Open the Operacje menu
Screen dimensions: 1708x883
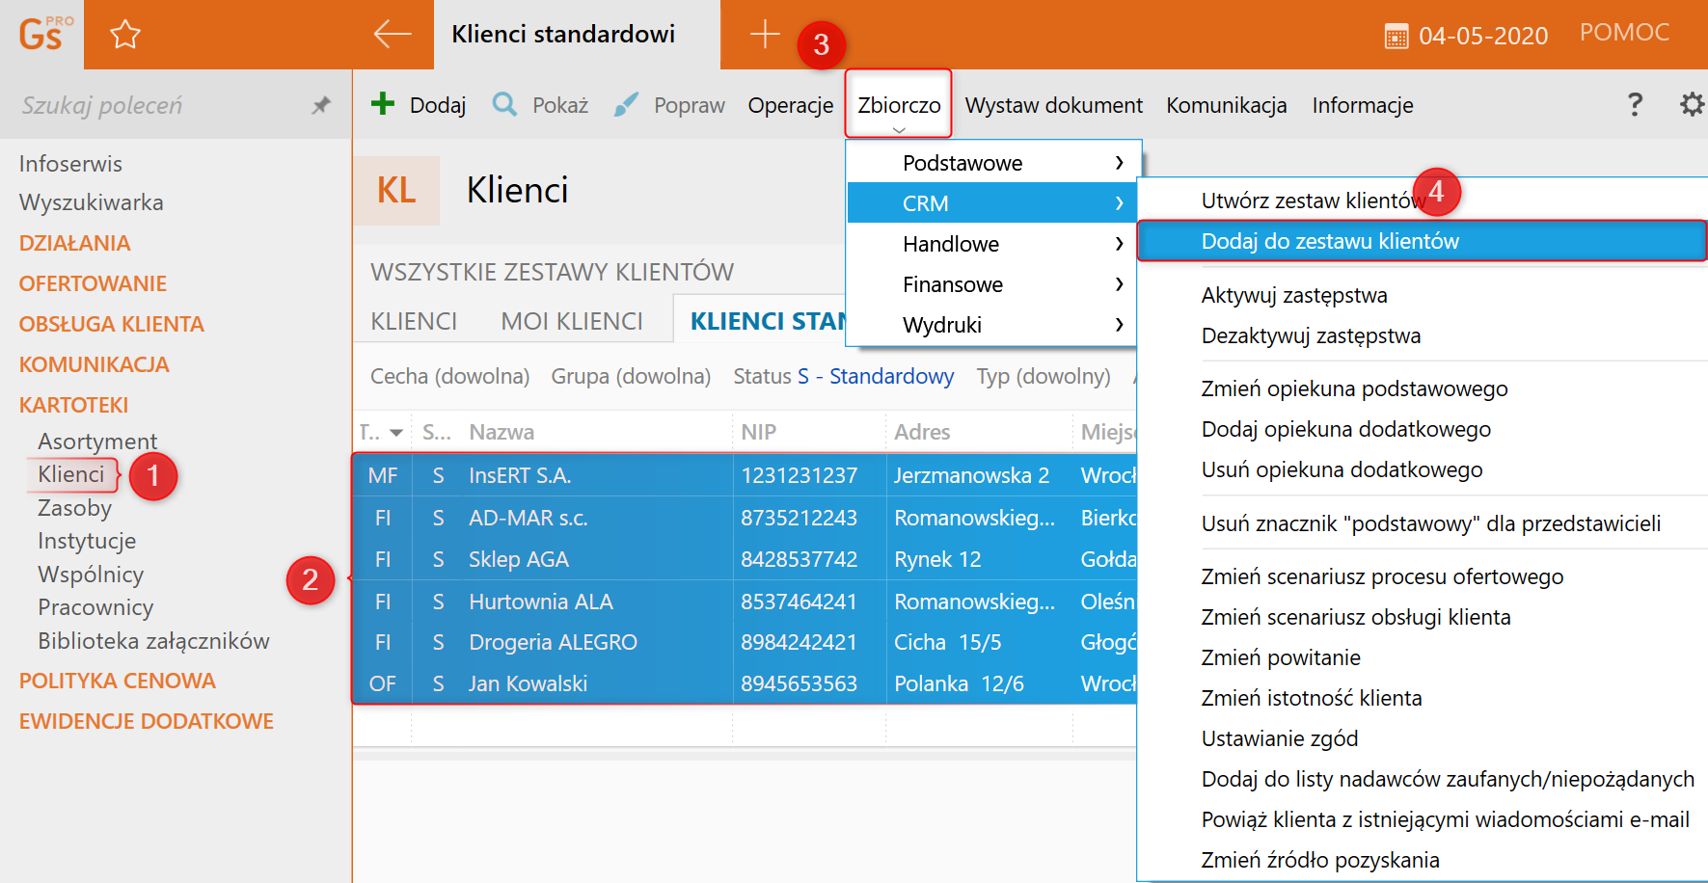[x=791, y=105]
